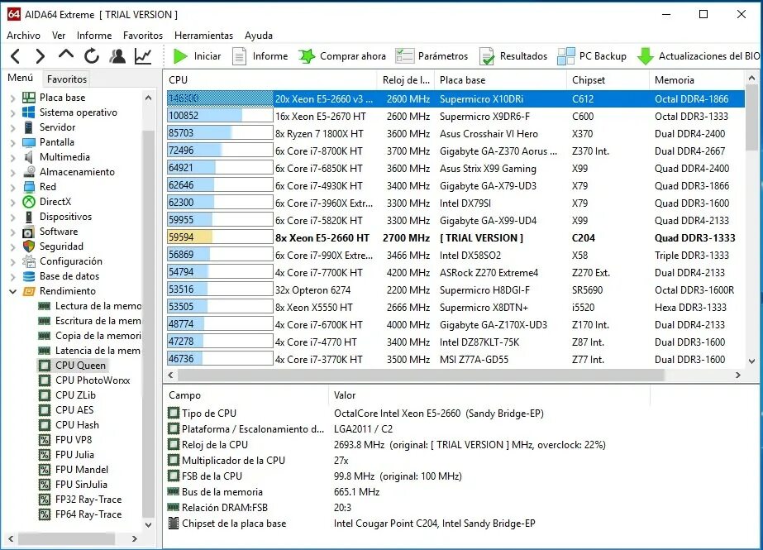
Task: Sort by the Memoria column header
Action: coord(697,80)
